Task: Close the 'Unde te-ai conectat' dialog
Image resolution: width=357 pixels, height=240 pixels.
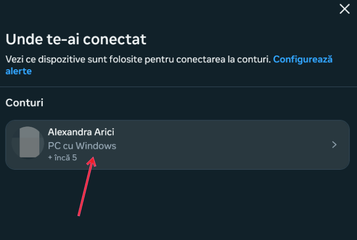Action: click(x=345, y=9)
